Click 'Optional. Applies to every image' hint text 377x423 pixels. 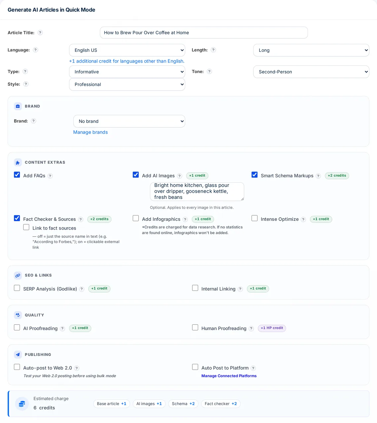[192, 208]
